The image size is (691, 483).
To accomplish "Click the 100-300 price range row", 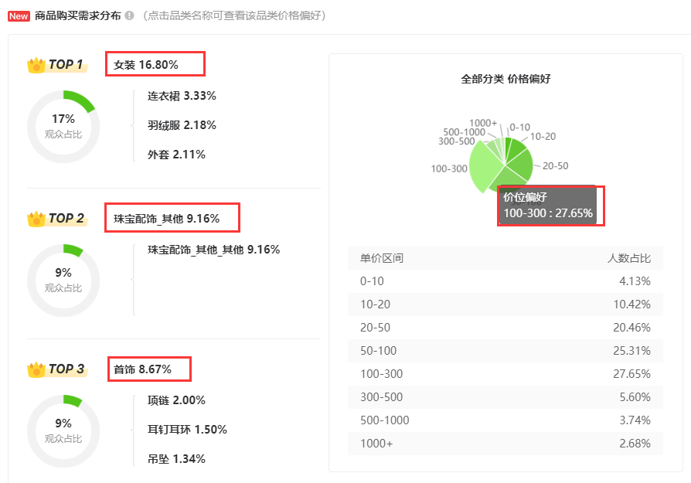I will 505,374.
